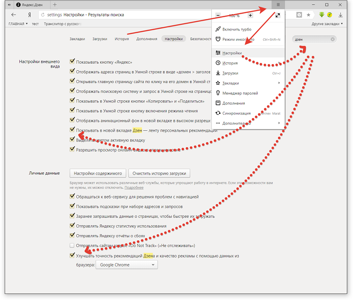353x300 pixels.
Task: Bookmark page with the star icon
Action: 308,15
